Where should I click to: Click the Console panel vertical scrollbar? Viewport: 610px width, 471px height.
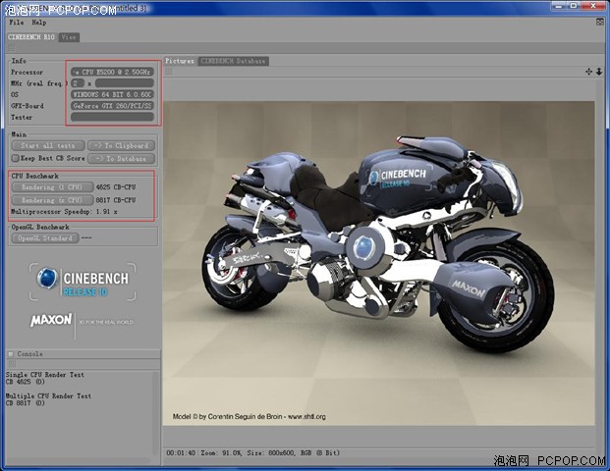(155, 414)
